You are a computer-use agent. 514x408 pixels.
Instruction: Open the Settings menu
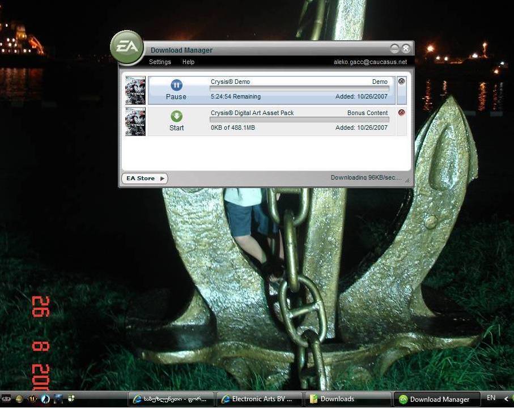pos(160,62)
